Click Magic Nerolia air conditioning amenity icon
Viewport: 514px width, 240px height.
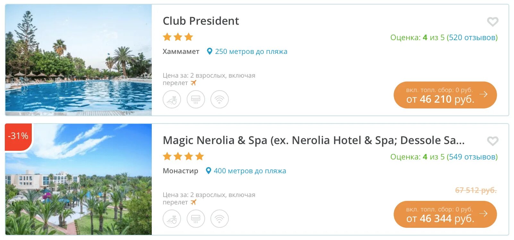pyautogui.click(x=196, y=219)
